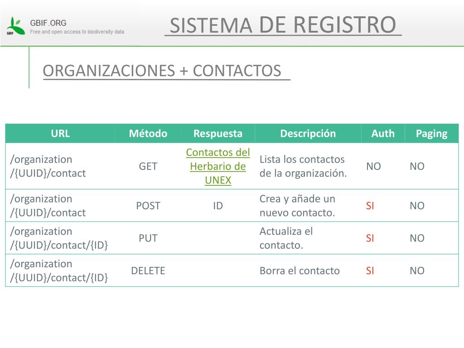Select the PUT method cell
The height and width of the screenshot is (348, 464).
(x=148, y=238)
